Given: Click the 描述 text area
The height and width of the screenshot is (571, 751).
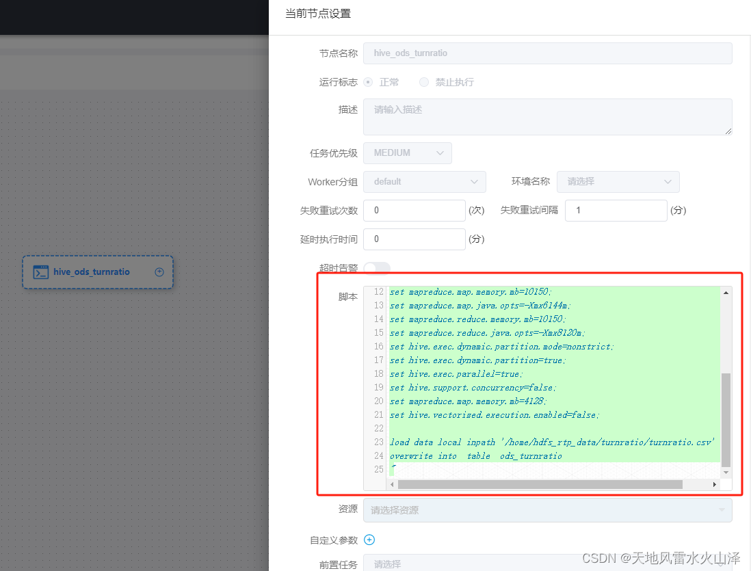Looking at the screenshot, I should coord(548,117).
